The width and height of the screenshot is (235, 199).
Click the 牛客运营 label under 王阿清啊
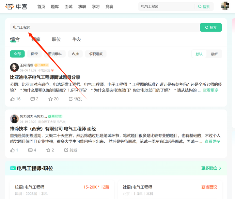point(44,70)
